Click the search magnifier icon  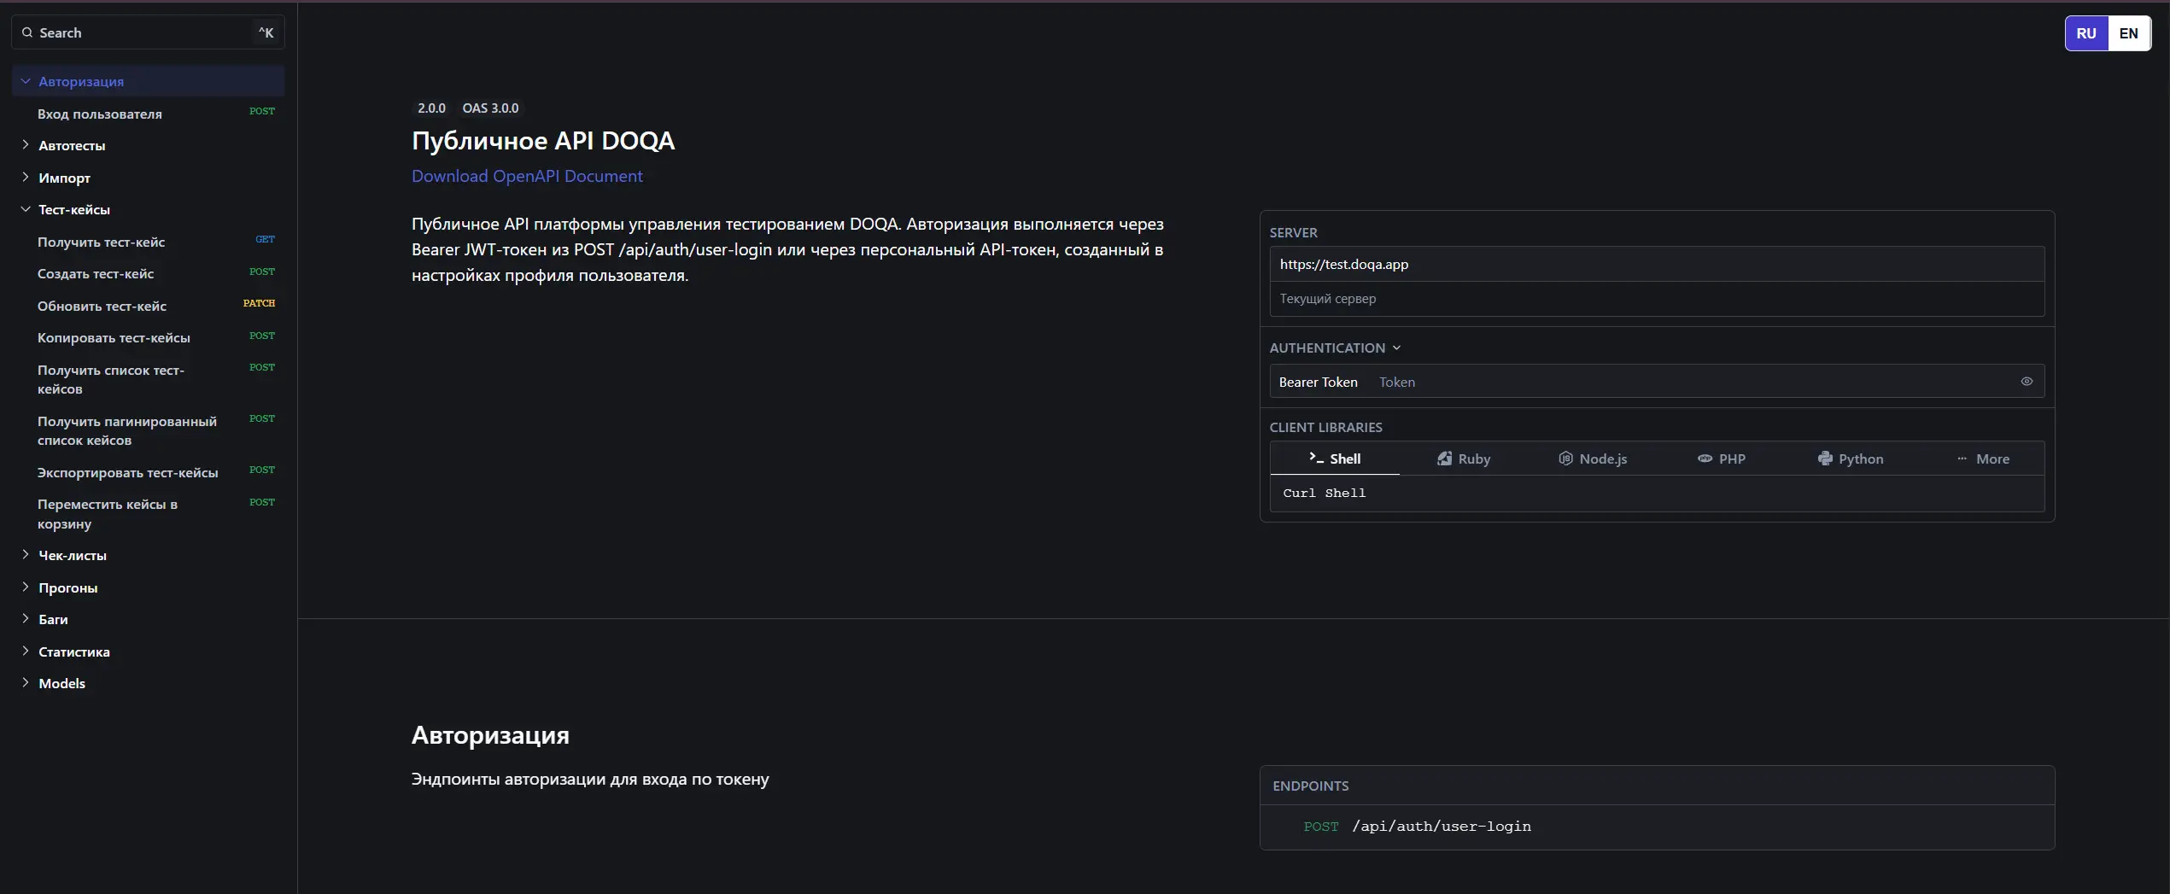(x=27, y=32)
